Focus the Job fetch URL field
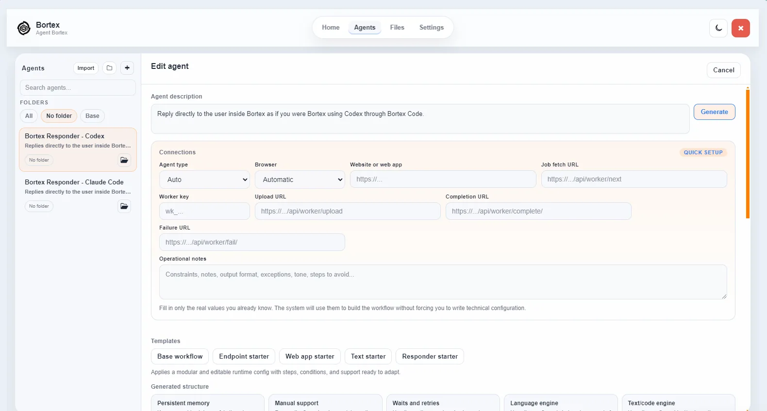 tap(634, 179)
